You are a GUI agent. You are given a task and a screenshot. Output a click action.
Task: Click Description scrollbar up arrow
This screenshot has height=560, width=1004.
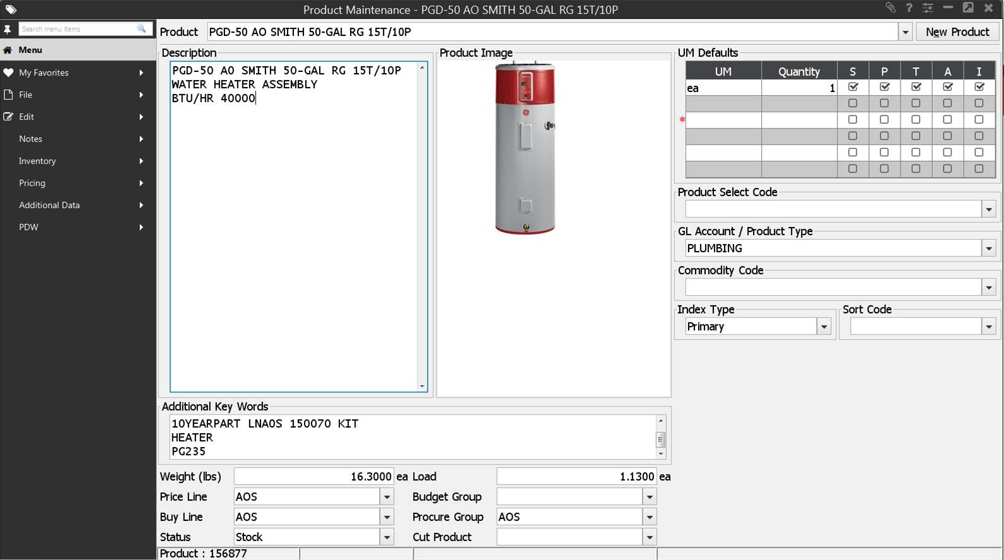[422, 67]
